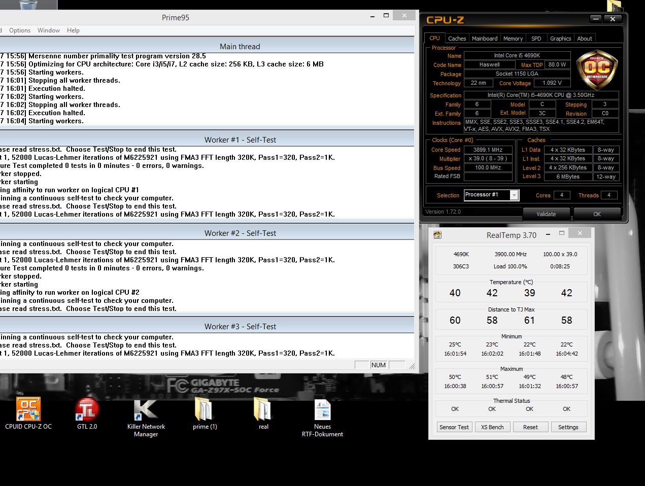The width and height of the screenshot is (645, 486).
Task: Close the CPU-Z window
Action: coord(613,19)
